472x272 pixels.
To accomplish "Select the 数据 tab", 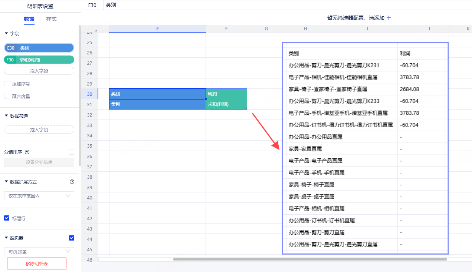I will click(x=29, y=19).
